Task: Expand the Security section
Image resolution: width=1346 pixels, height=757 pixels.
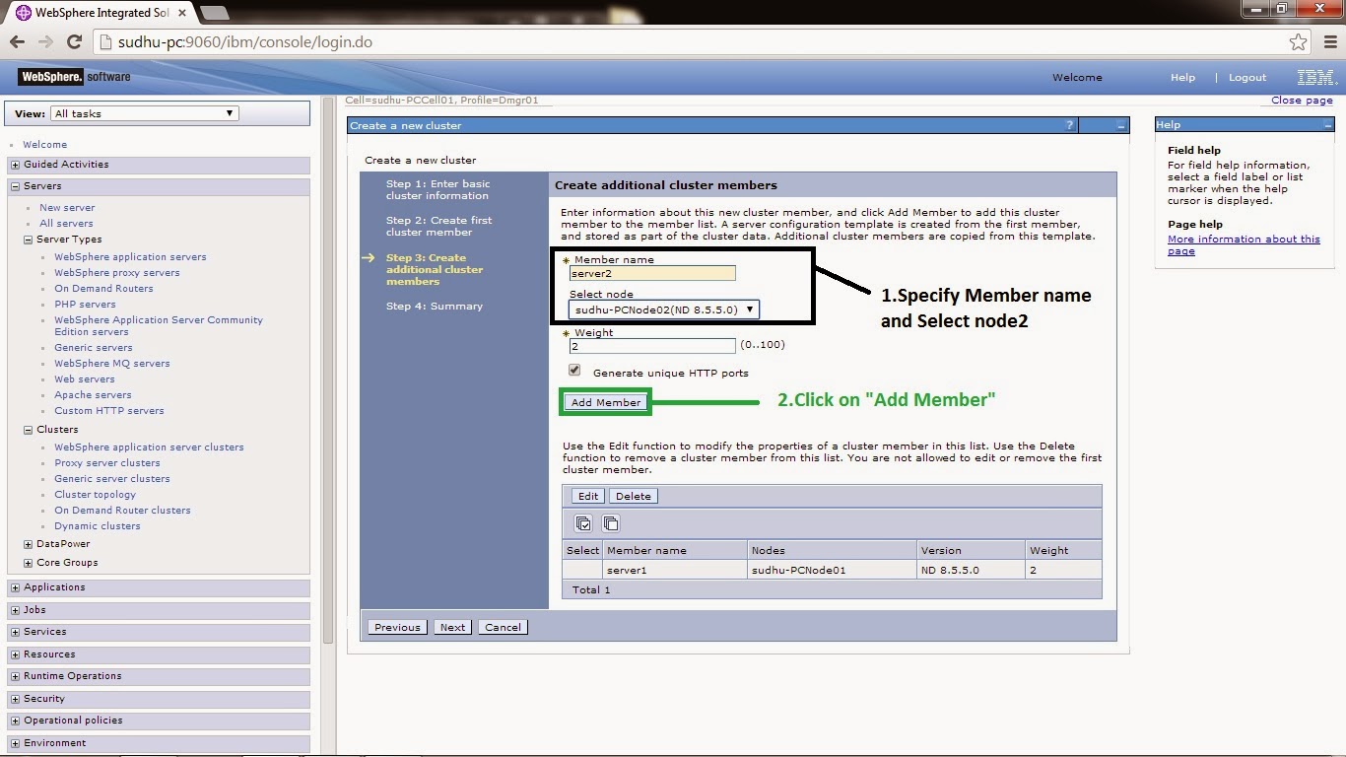Action: (x=15, y=699)
